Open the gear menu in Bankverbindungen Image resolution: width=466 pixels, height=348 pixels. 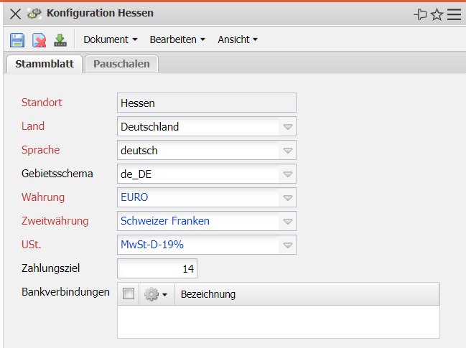pyautogui.click(x=156, y=294)
